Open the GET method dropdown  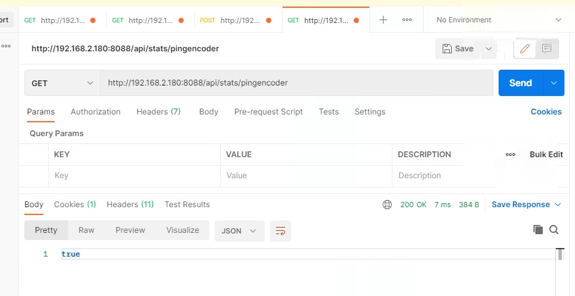tap(63, 84)
